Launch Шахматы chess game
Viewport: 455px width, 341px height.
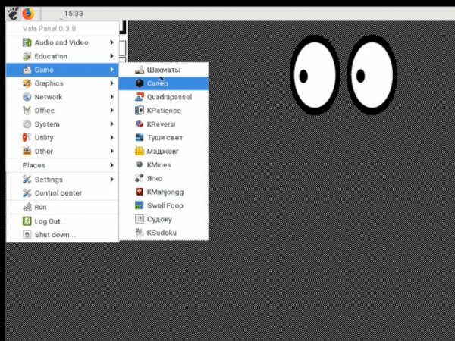click(163, 70)
